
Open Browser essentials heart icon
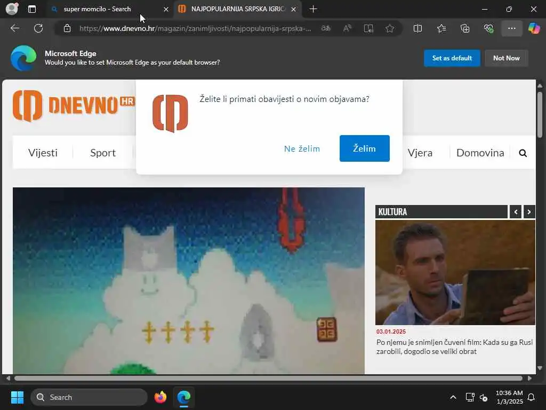pos(488,28)
